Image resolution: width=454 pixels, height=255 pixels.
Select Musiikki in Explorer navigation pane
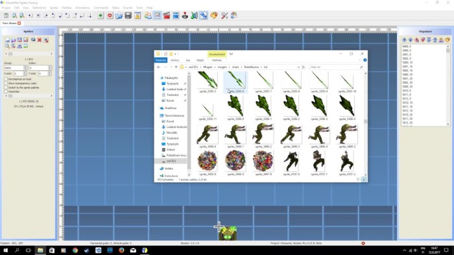pos(171,133)
